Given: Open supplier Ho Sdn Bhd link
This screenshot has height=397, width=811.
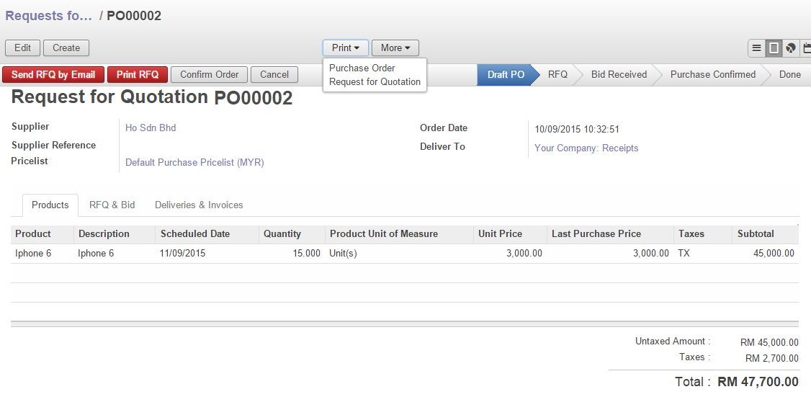Looking at the screenshot, I should (x=151, y=128).
